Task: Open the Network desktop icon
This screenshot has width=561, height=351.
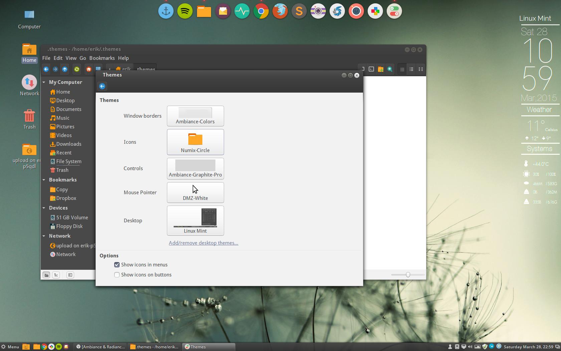Action: [29, 86]
